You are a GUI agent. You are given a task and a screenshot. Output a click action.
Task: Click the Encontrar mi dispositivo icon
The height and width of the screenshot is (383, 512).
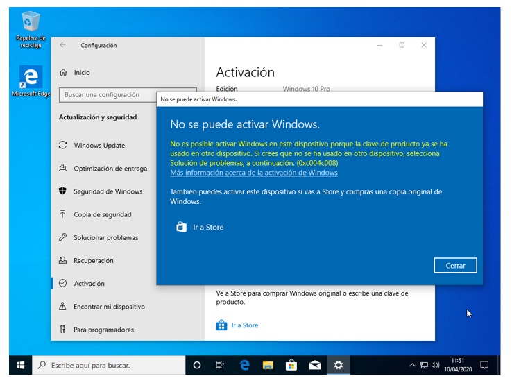click(x=62, y=306)
